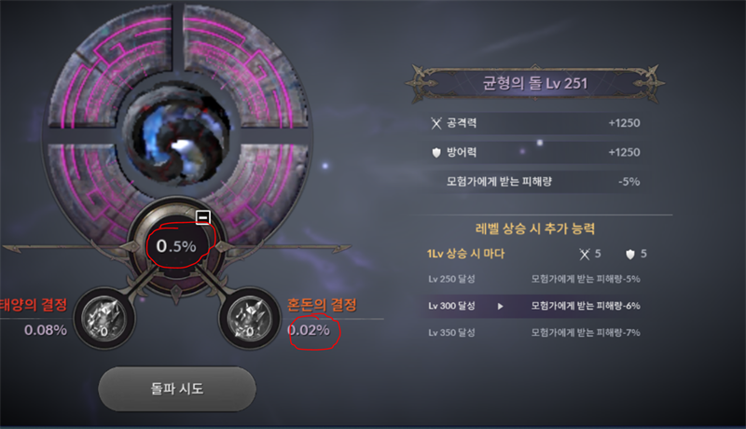Screen dimensions: 746x429
Task: Click the 돌파 시도 breakthrough button
Action: coord(177,389)
